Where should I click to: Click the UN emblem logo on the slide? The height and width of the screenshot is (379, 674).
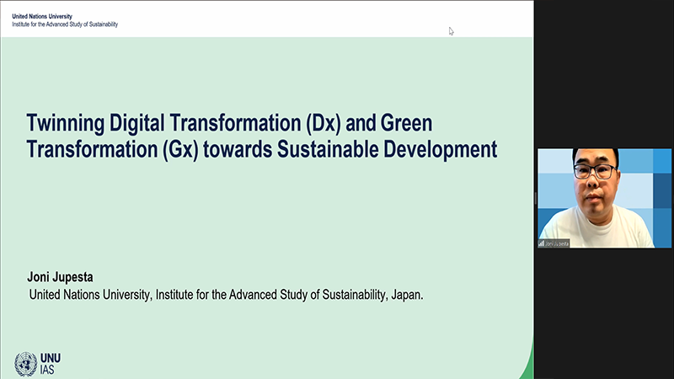click(26, 364)
